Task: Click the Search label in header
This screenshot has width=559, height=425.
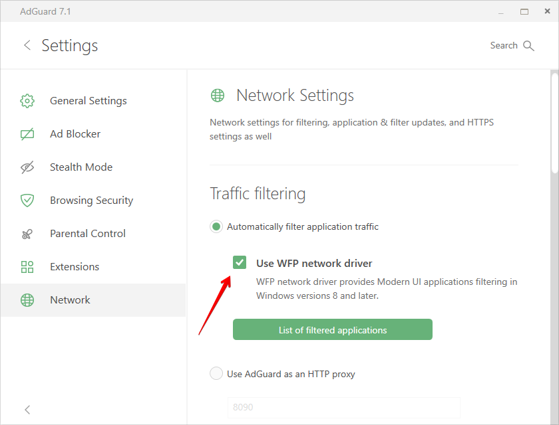Action: (504, 46)
